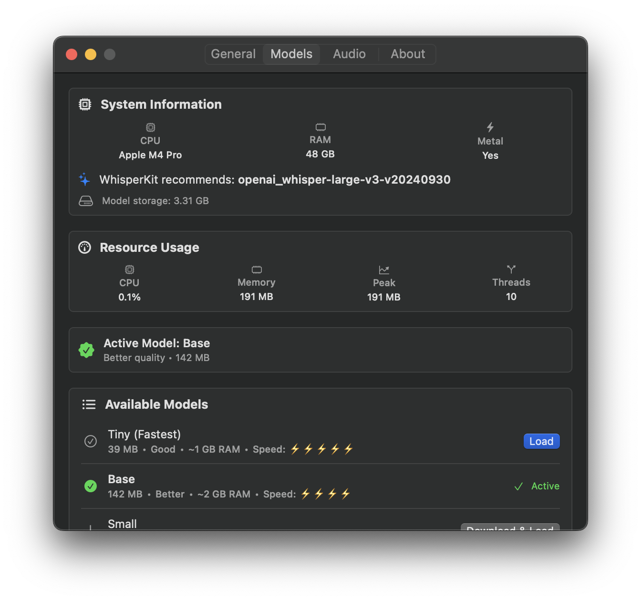
Task: Click the Threads branch icon above 10
Action: tap(511, 269)
